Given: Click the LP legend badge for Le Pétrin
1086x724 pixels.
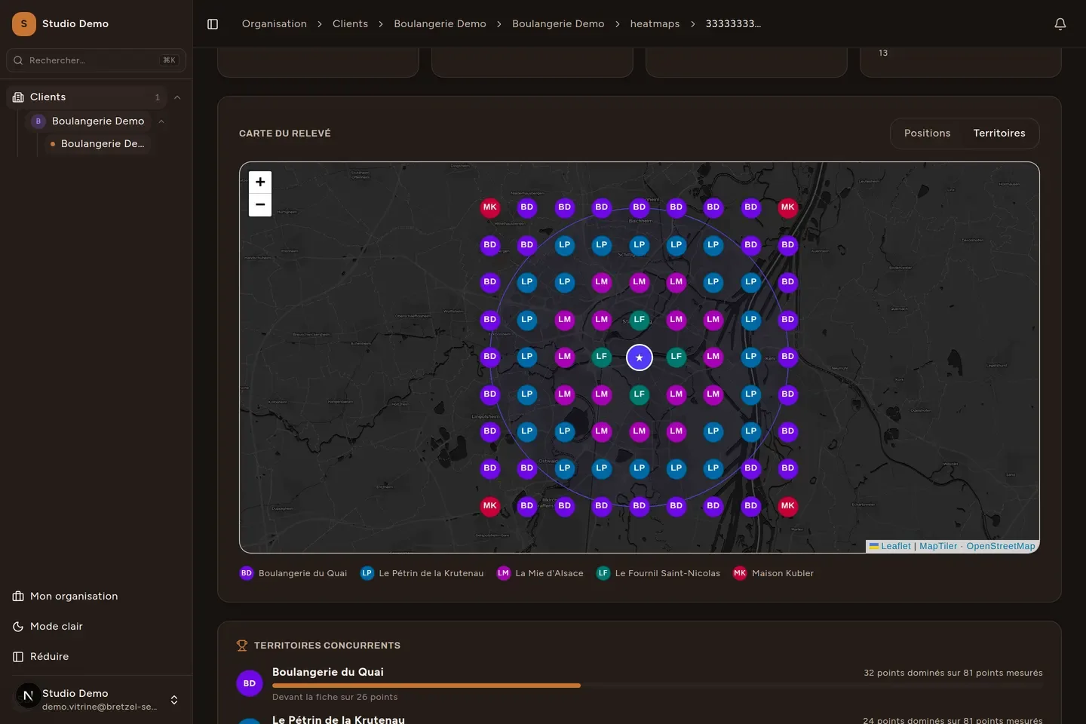Looking at the screenshot, I should (367, 573).
